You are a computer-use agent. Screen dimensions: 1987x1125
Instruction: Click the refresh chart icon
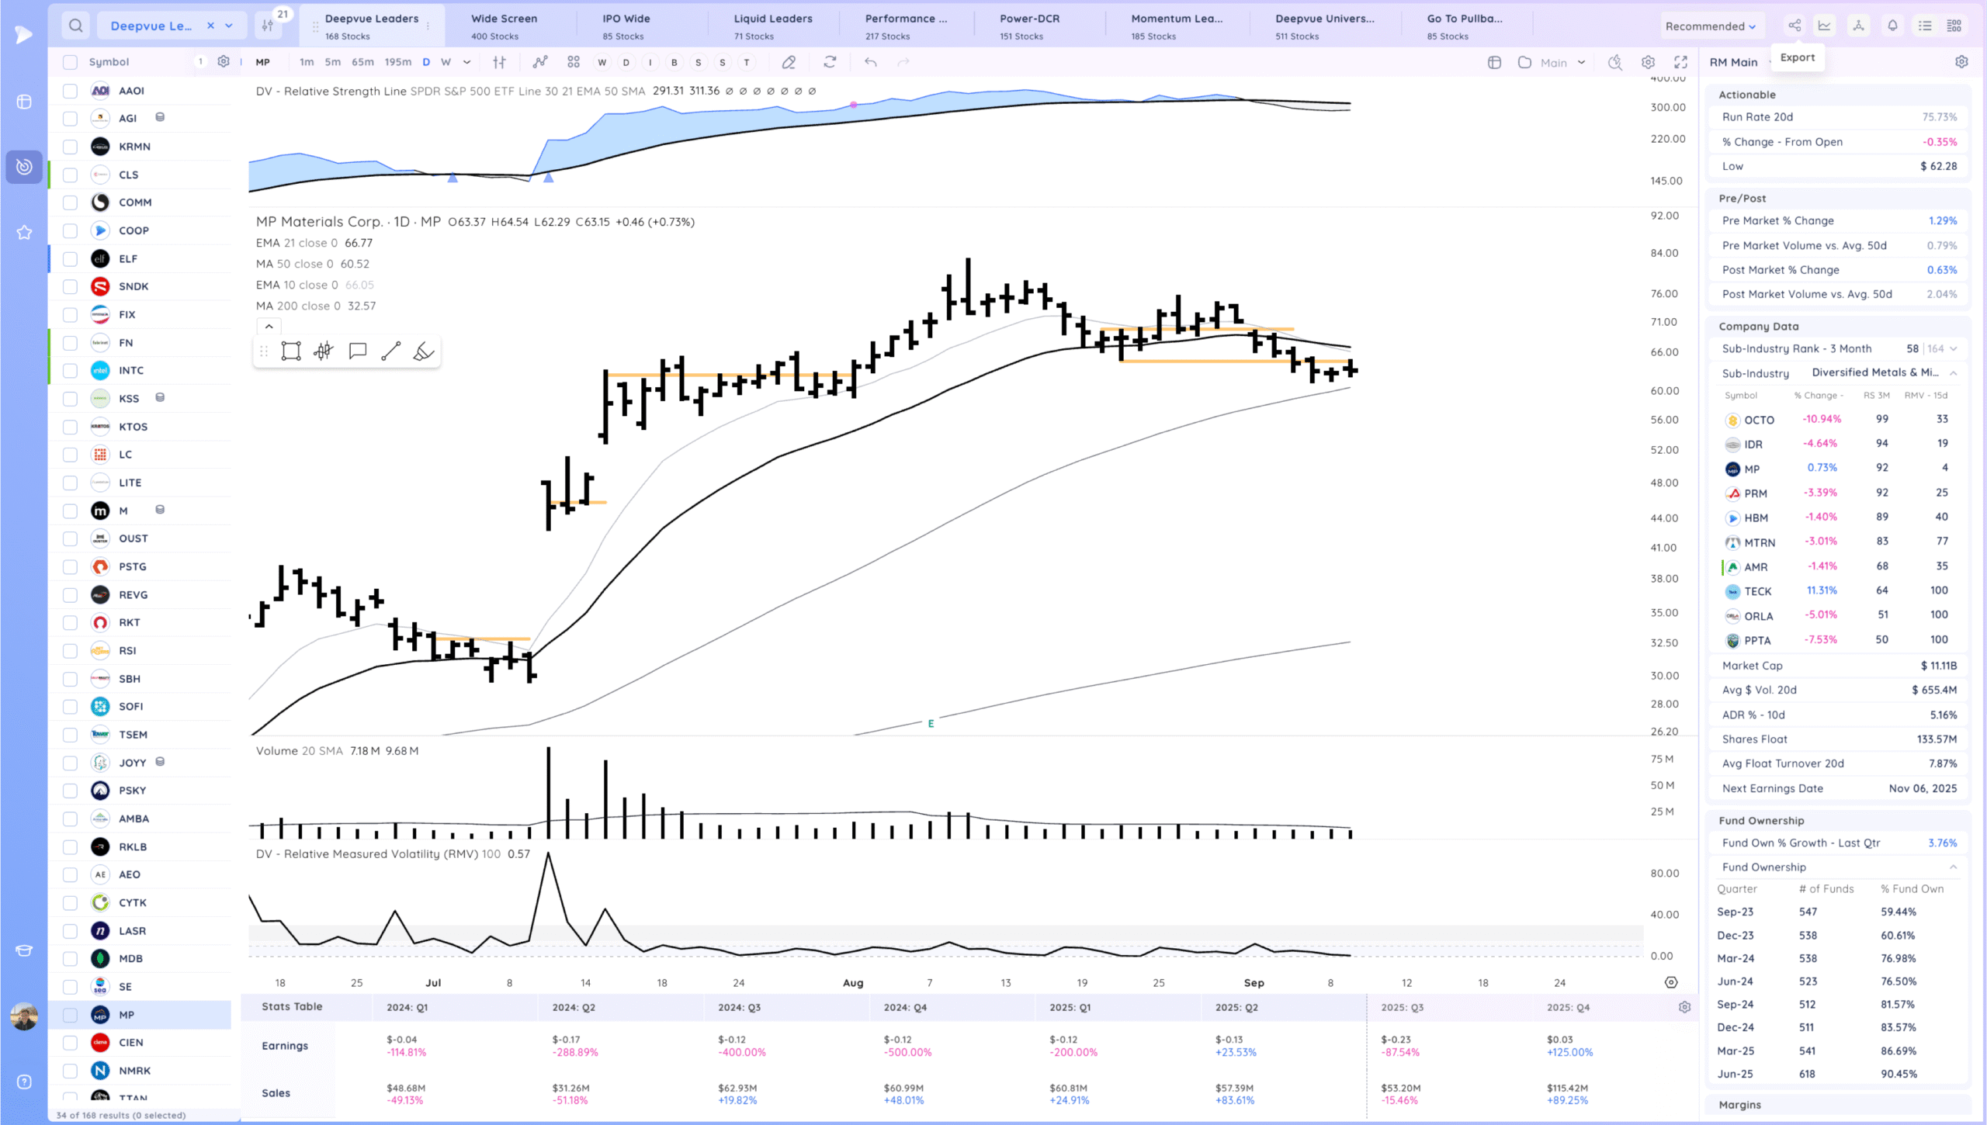[830, 62]
